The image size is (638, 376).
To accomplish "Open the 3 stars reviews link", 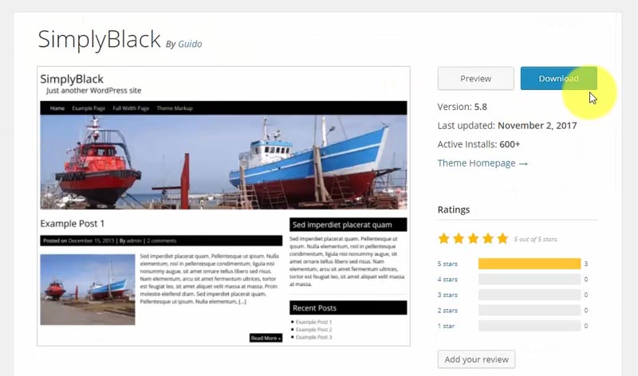I will 447,295.
